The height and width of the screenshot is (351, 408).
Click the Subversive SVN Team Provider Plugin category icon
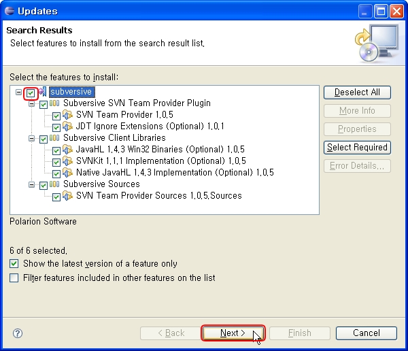pos(54,103)
